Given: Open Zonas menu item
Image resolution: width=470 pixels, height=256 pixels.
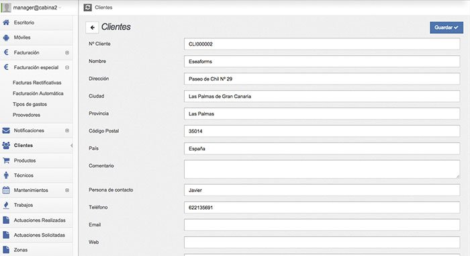Looking at the screenshot, I should 36,250.
